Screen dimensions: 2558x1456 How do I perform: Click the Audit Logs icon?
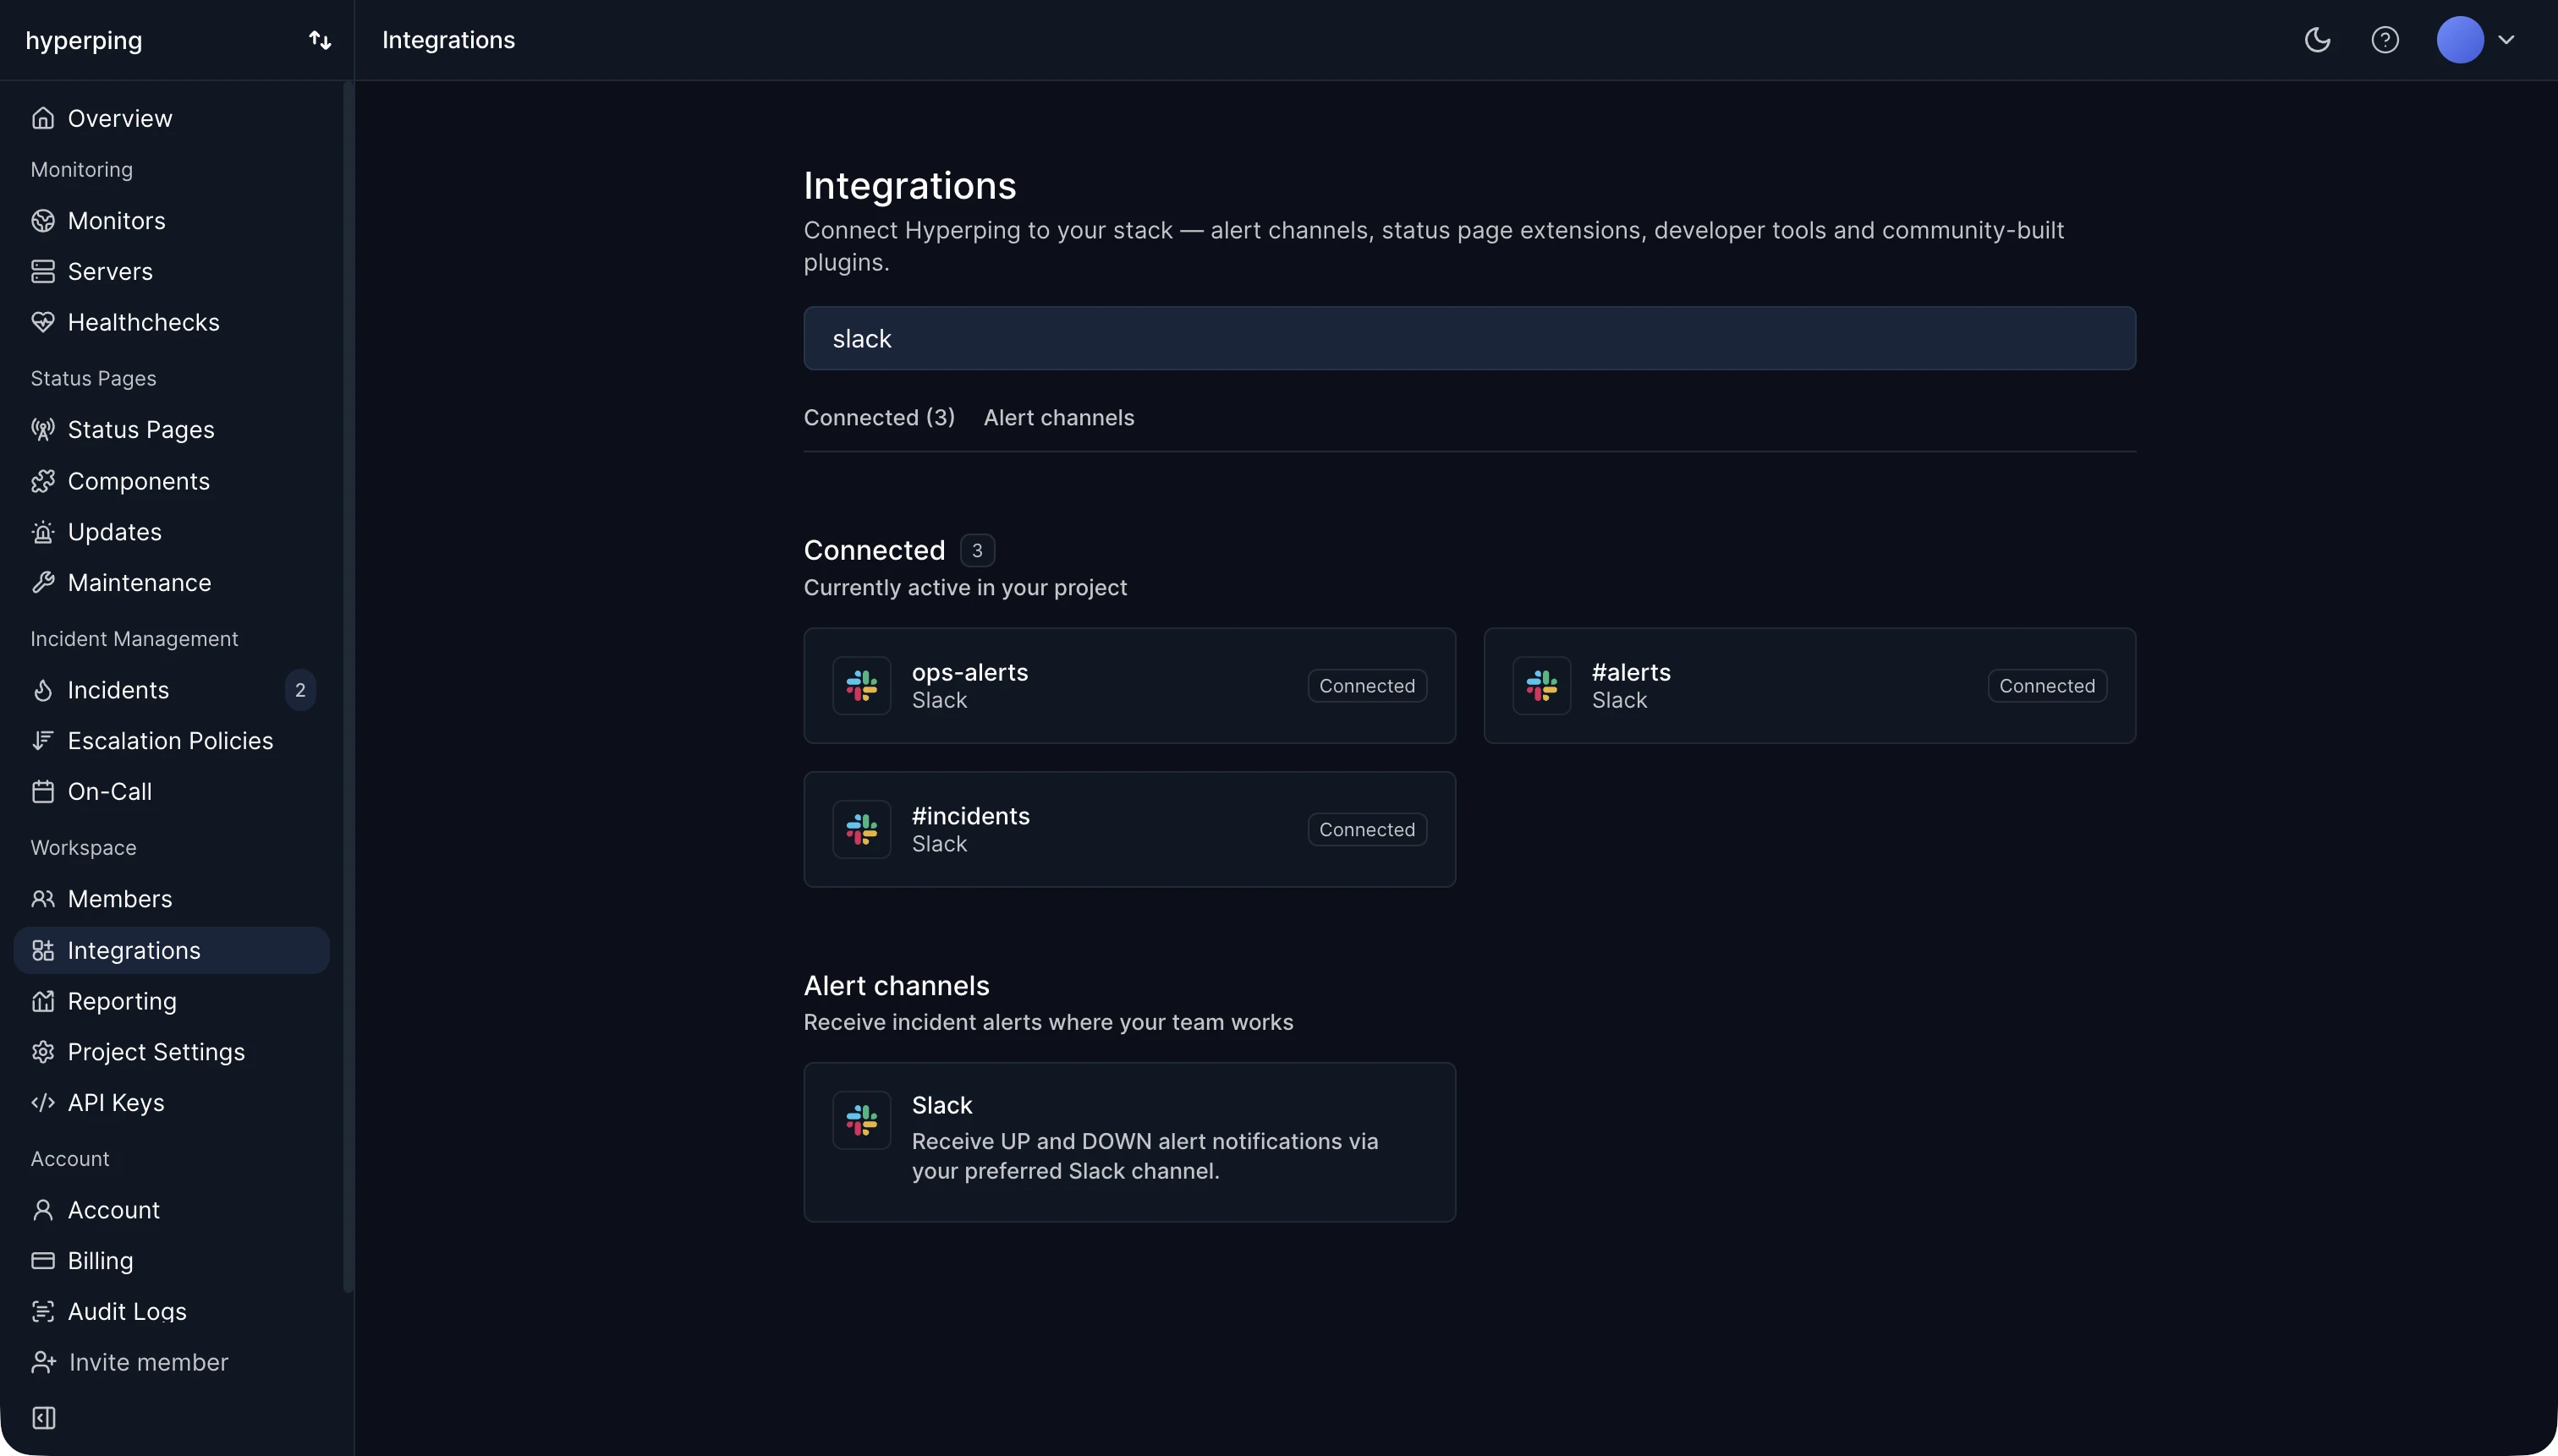pyautogui.click(x=42, y=1311)
